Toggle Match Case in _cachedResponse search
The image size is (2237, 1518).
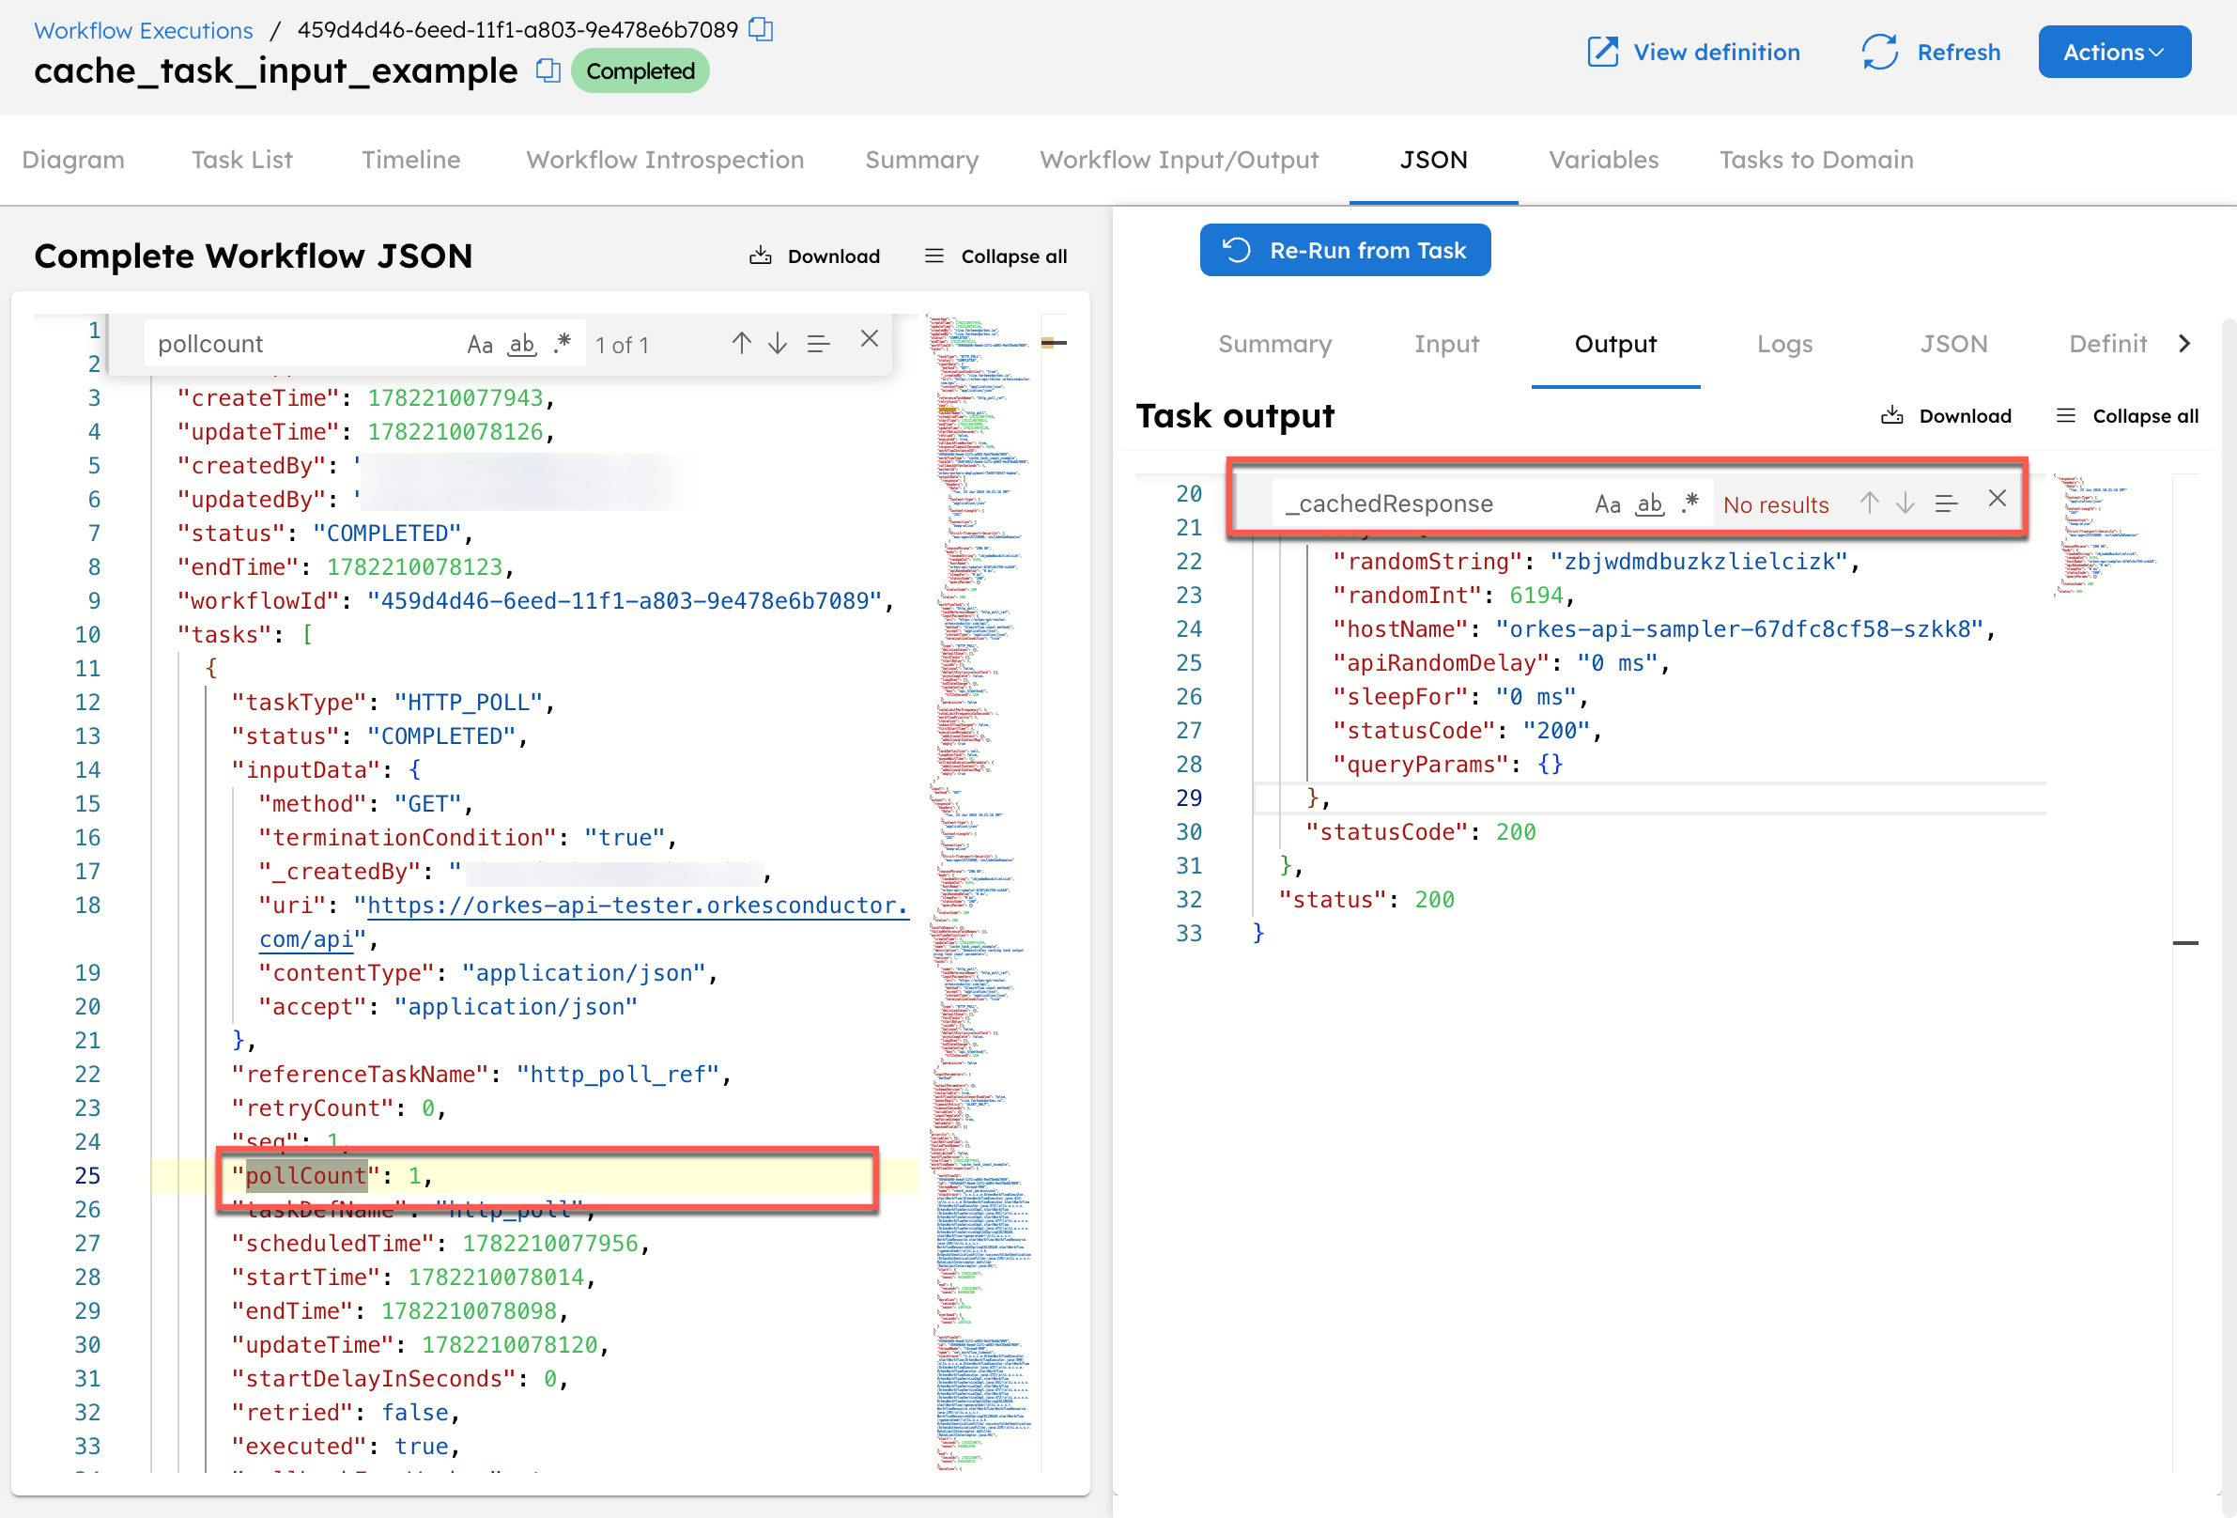[1608, 503]
